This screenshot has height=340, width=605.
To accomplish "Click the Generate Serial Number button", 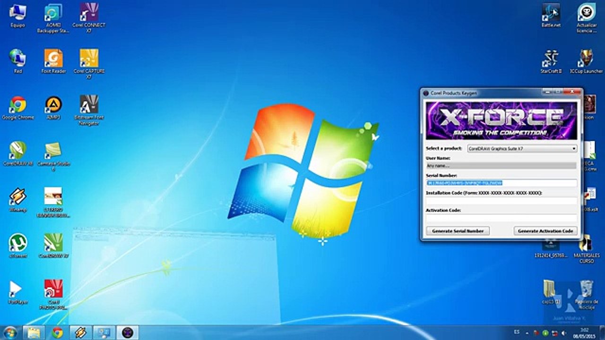I will [x=458, y=231].
